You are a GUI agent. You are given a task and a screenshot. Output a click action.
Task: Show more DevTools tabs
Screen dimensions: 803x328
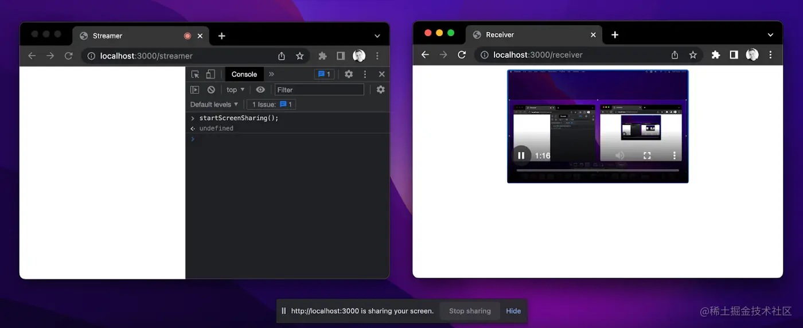click(271, 74)
